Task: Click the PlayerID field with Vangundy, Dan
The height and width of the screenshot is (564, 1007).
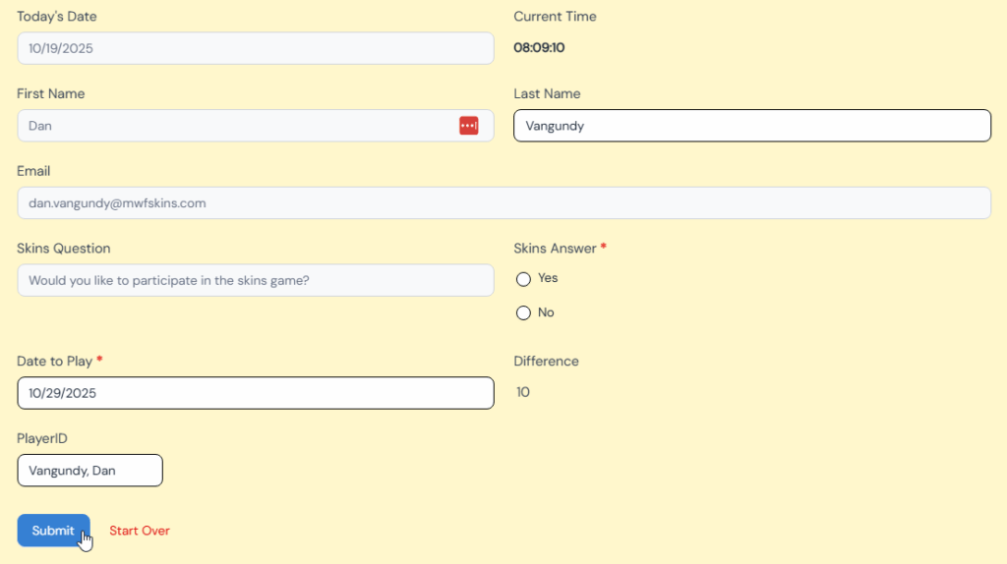Action: (89, 471)
